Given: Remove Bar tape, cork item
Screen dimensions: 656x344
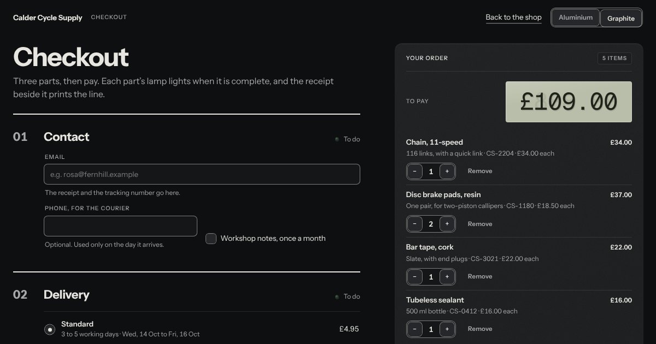Looking at the screenshot, I should point(480,276).
